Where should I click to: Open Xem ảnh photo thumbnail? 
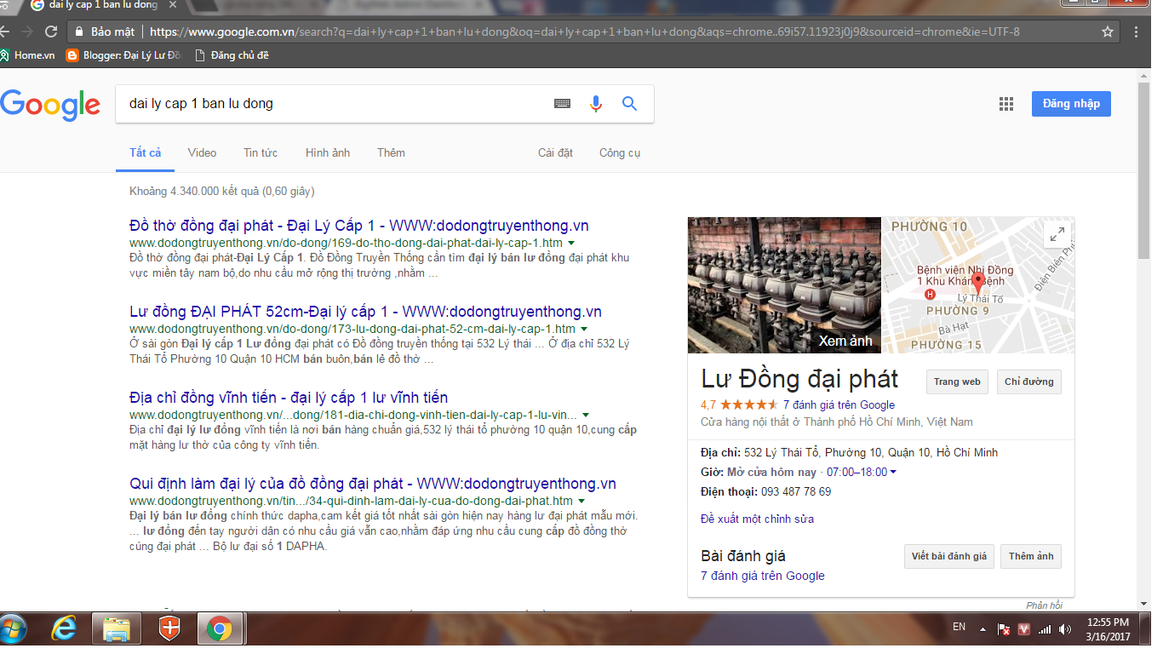(784, 285)
